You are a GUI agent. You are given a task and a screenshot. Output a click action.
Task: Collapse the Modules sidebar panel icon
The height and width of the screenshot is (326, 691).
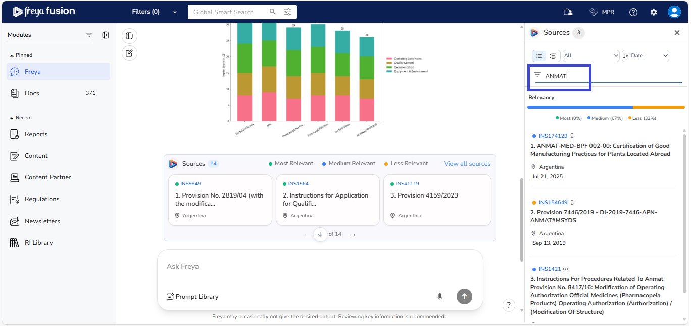click(106, 35)
